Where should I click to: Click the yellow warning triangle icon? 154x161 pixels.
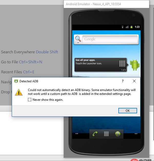(19, 92)
